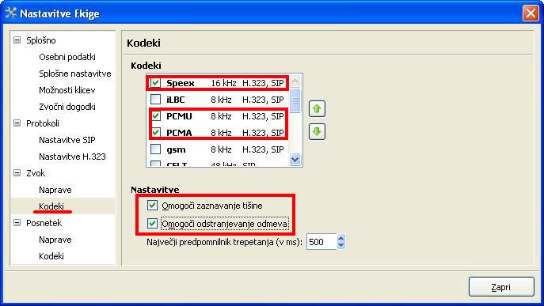The height and width of the screenshot is (306, 544).
Task: Move selected codec up with green arrow
Action: coord(317,109)
